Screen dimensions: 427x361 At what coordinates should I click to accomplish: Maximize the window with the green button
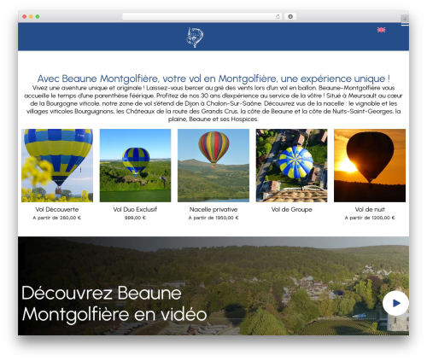pyautogui.click(x=38, y=17)
